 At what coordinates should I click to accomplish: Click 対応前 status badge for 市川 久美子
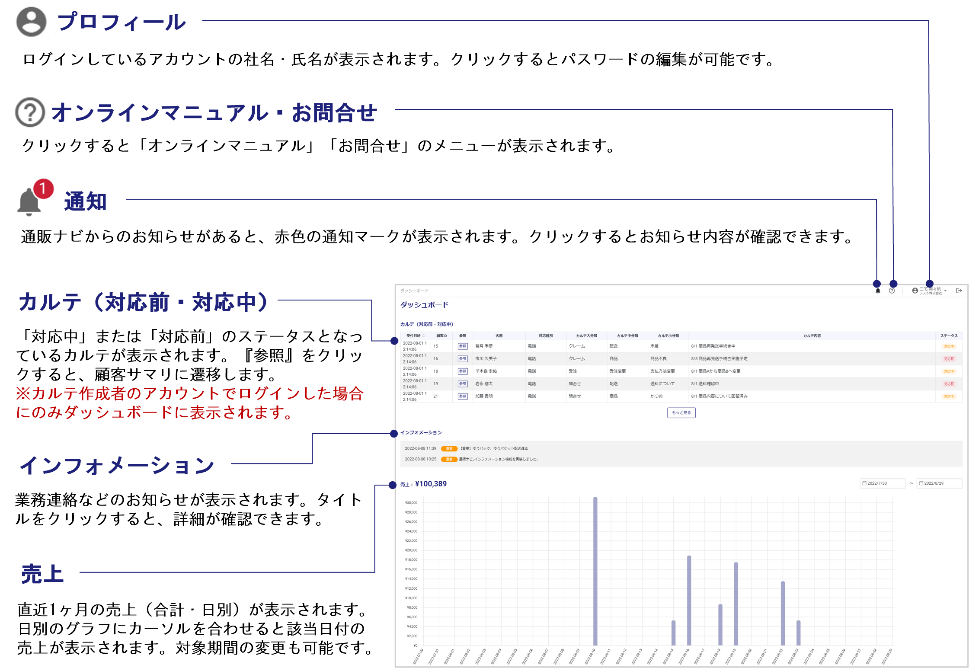click(949, 359)
